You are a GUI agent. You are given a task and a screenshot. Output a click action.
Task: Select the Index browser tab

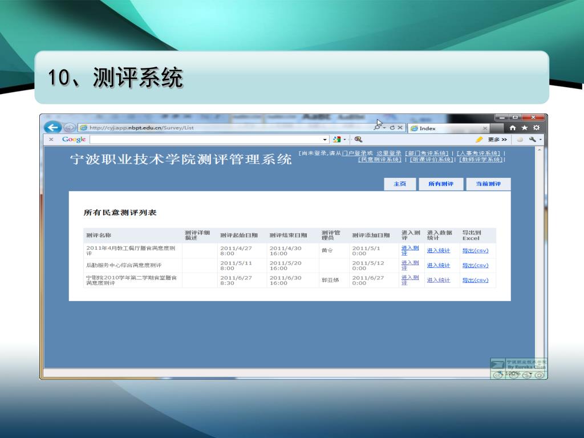448,128
